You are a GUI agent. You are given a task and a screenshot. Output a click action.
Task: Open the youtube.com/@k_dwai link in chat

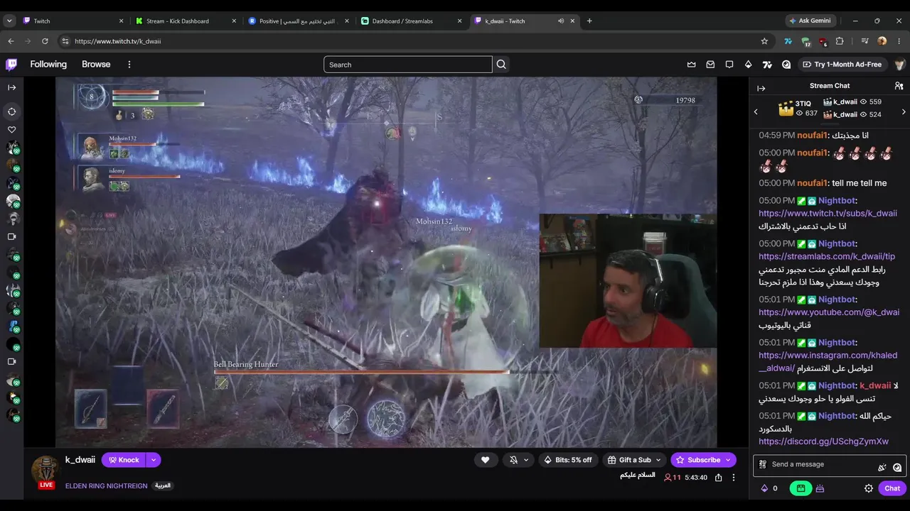pyautogui.click(x=829, y=312)
